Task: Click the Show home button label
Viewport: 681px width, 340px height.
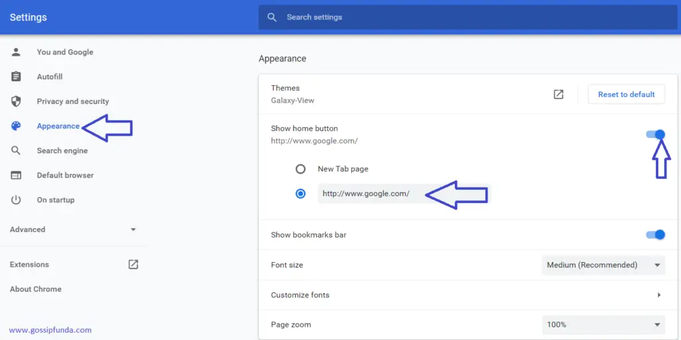Action: [x=305, y=128]
